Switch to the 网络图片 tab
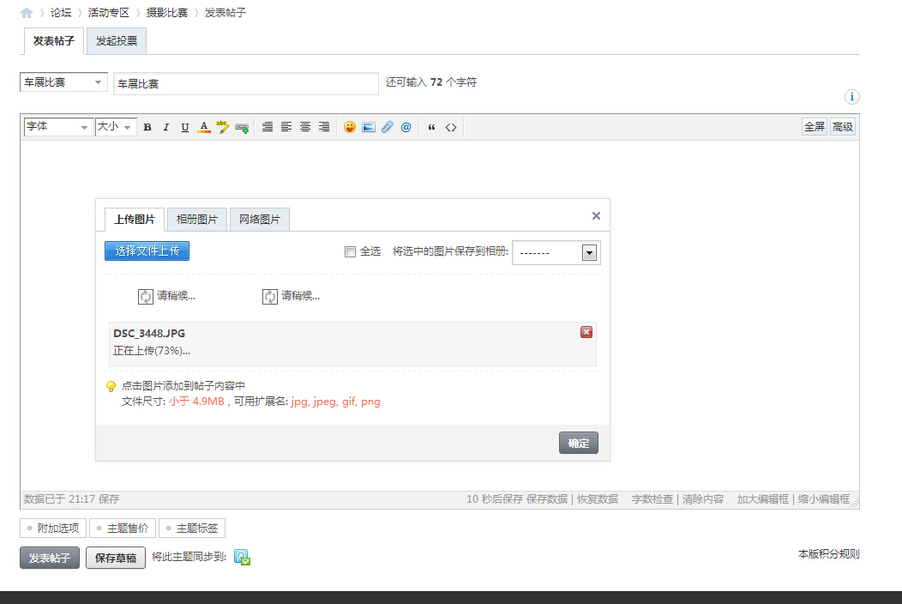 [x=259, y=219]
